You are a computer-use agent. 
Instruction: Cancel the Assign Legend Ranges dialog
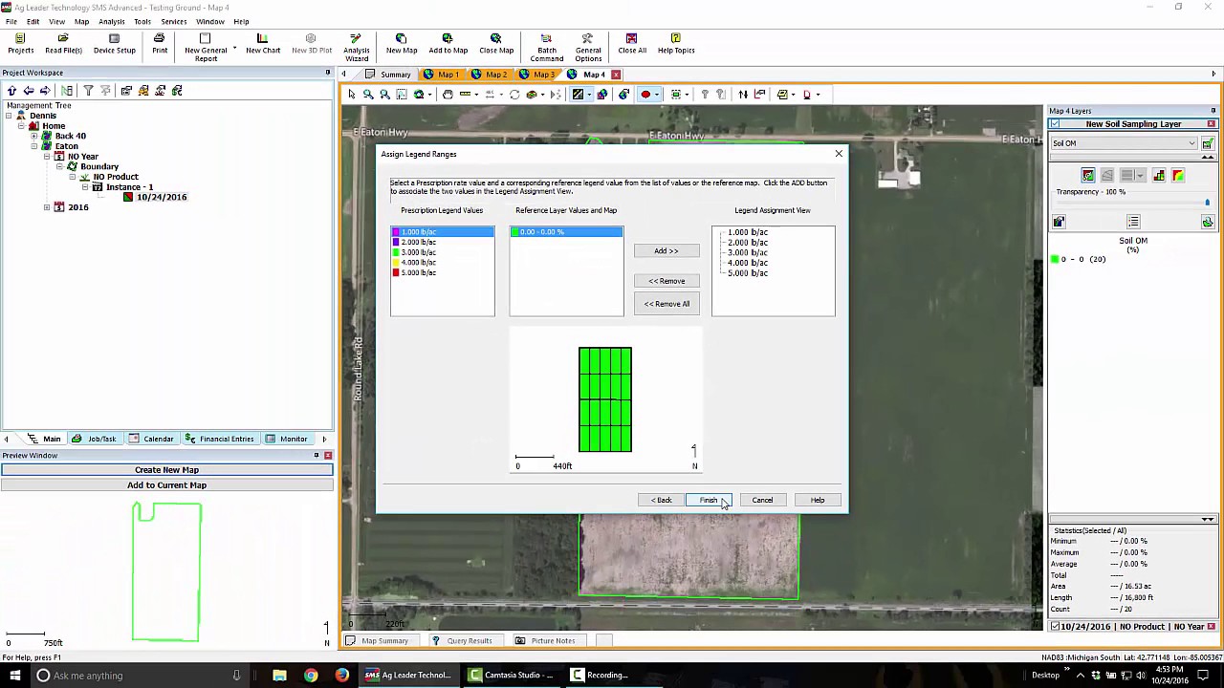[x=762, y=500]
